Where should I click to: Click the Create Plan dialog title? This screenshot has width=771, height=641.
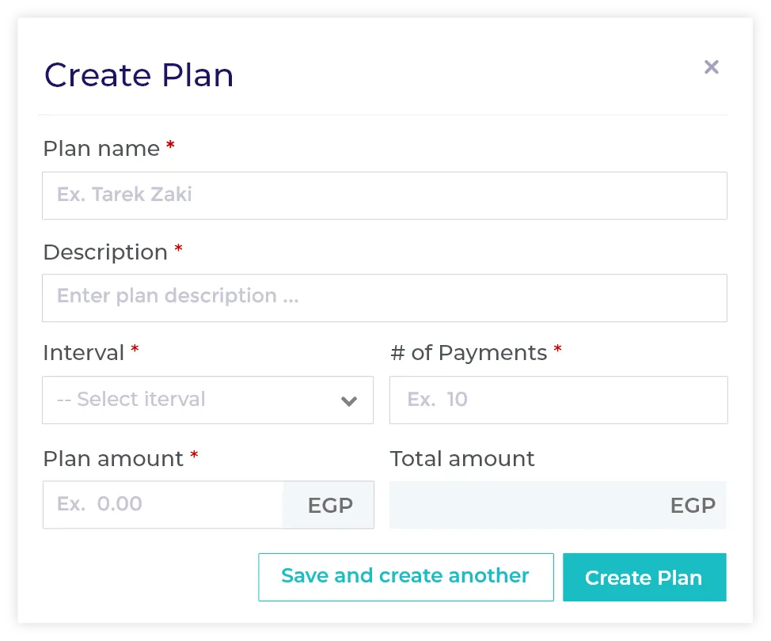(x=139, y=75)
